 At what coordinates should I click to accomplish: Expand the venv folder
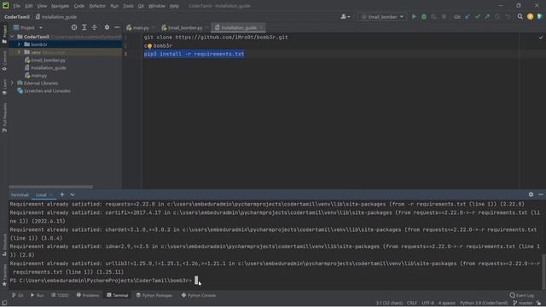[19, 52]
